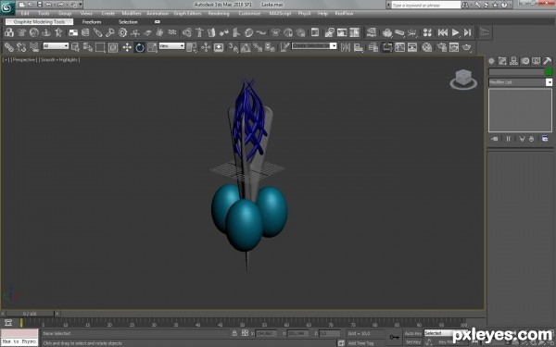This screenshot has width=556, height=347.
Task: Open the selection filter 'All' dropdown
Action: click(x=56, y=45)
